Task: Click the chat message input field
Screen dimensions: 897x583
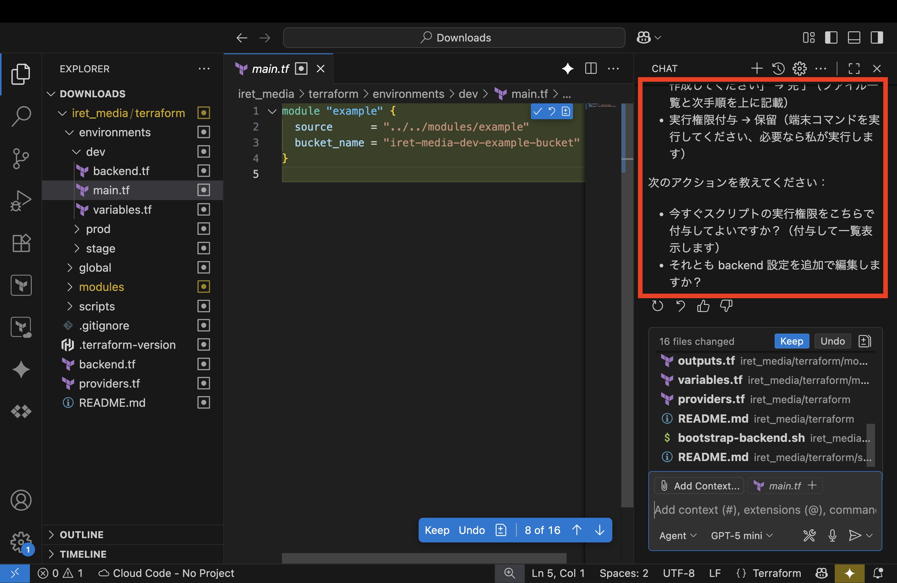Action: (x=765, y=510)
